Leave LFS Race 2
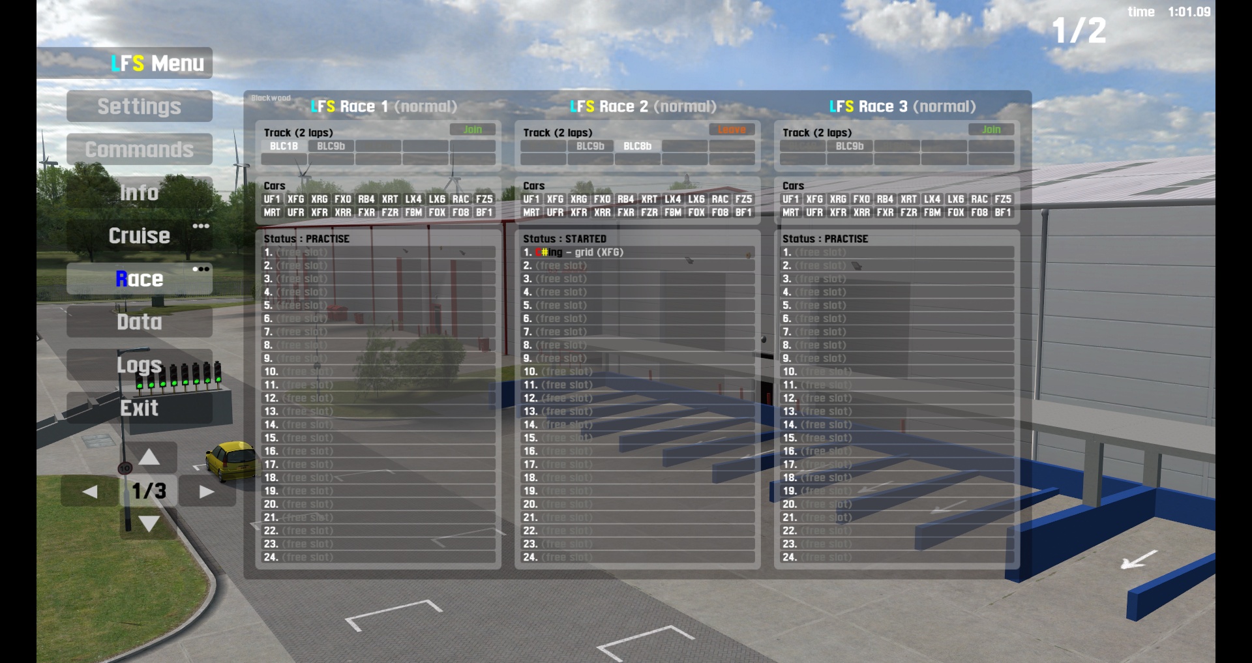The image size is (1252, 663). pos(732,130)
